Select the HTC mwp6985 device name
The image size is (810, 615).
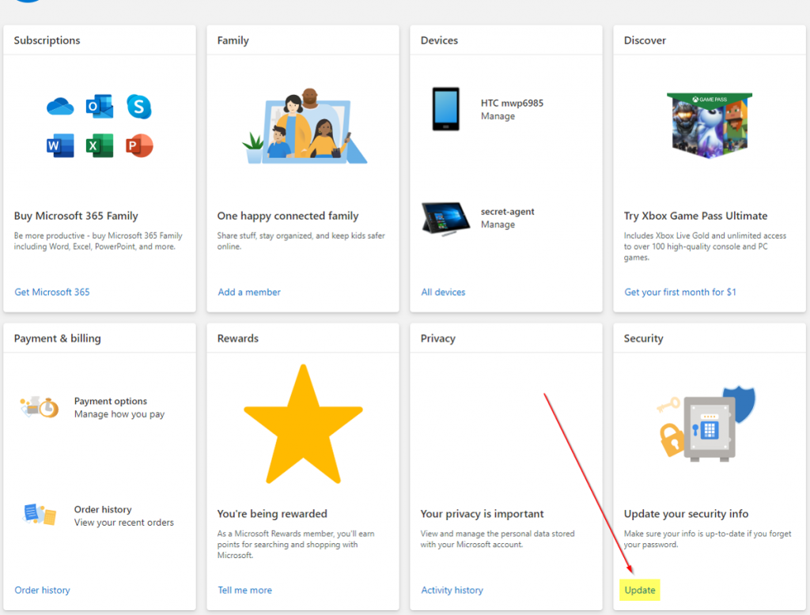pos(512,103)
